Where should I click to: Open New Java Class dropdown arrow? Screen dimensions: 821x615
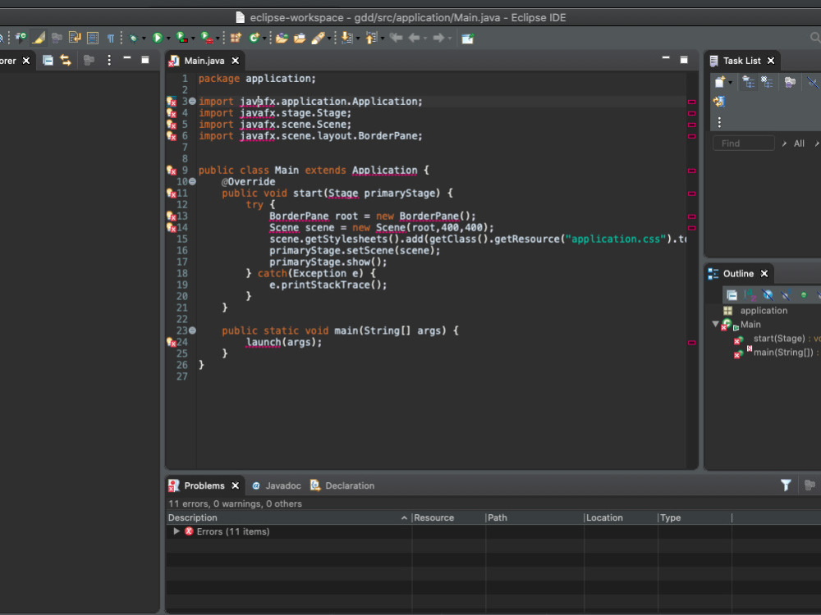click(264, 39)
